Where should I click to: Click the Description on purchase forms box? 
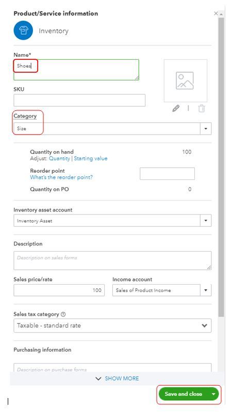point(112,368)
